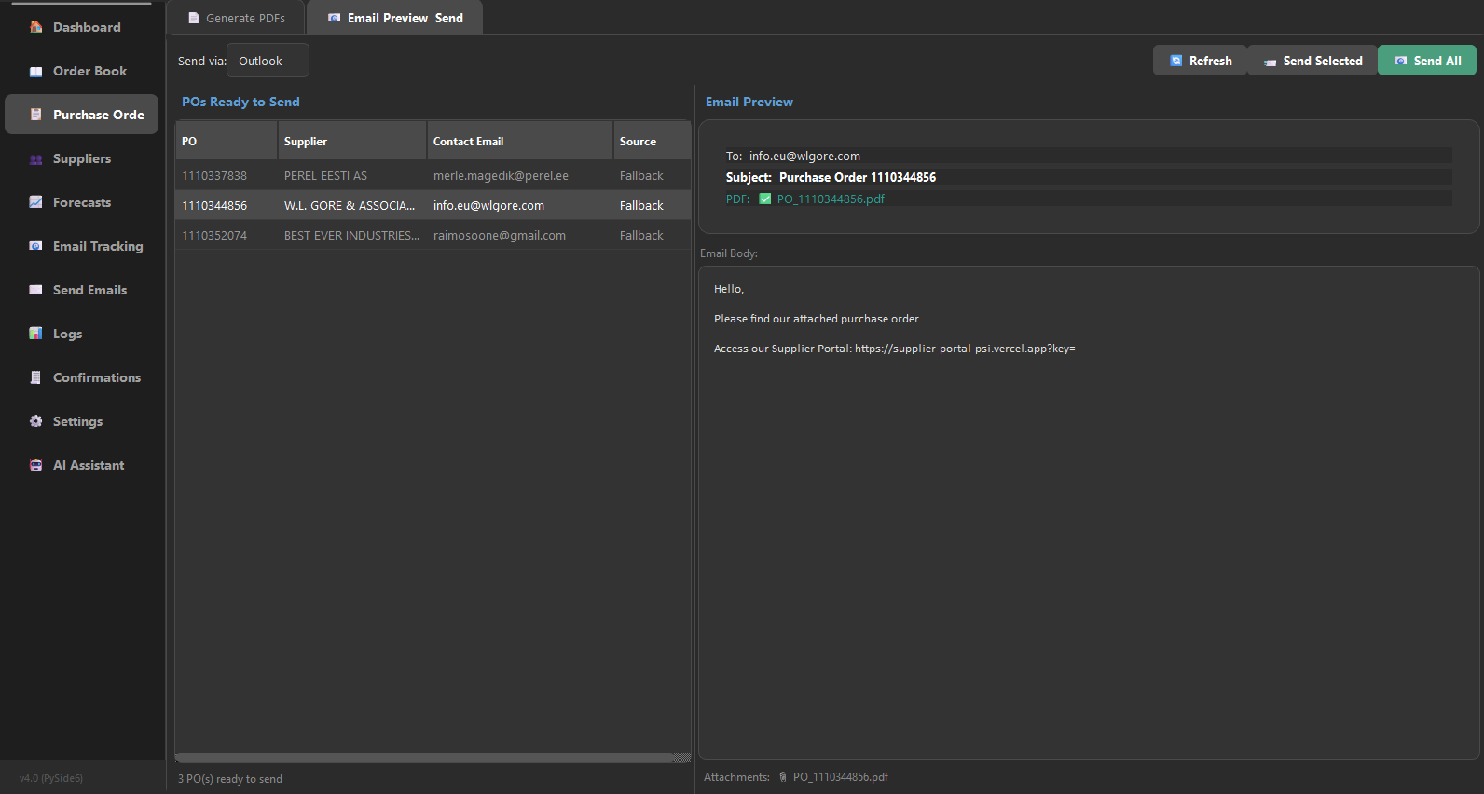This screenshot has width=1484, height=794.
Task: Click the Confirmations document icon
Action: (35, 377)
